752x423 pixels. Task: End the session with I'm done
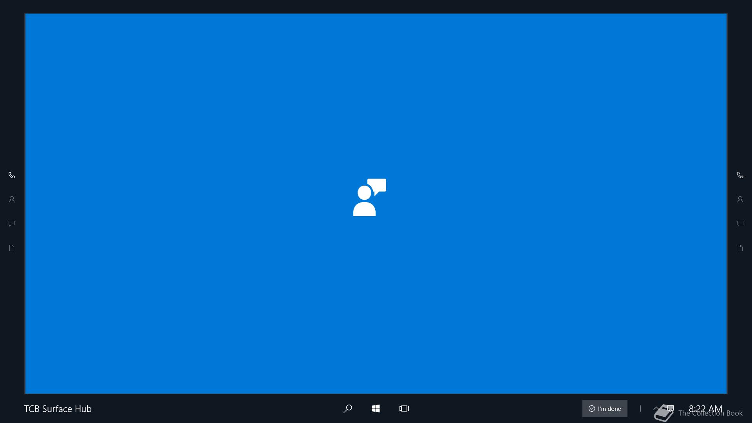[604, 409]
